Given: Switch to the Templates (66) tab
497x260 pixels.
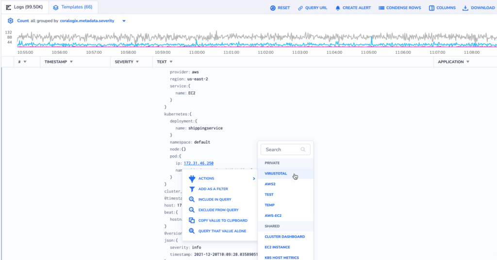Looking at the screenshot, I should [x=73, y=7].
